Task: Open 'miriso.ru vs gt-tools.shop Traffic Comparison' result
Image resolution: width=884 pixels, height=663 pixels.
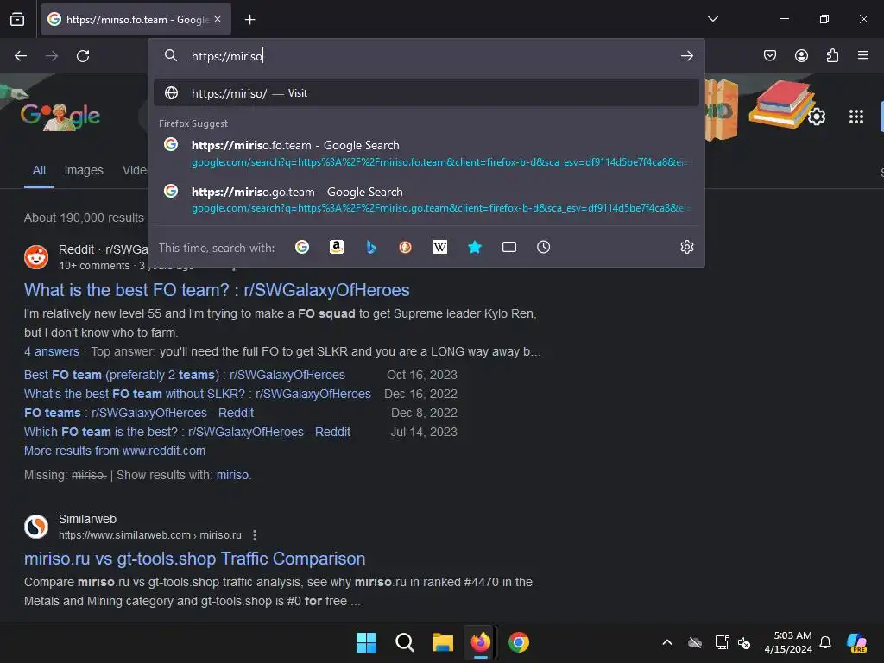Action: (194, 559)
